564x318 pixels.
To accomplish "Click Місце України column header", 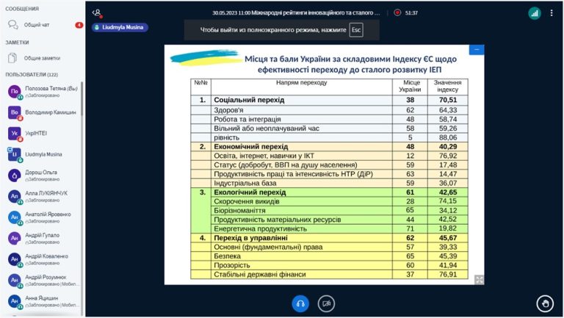I will coord(410,87).
